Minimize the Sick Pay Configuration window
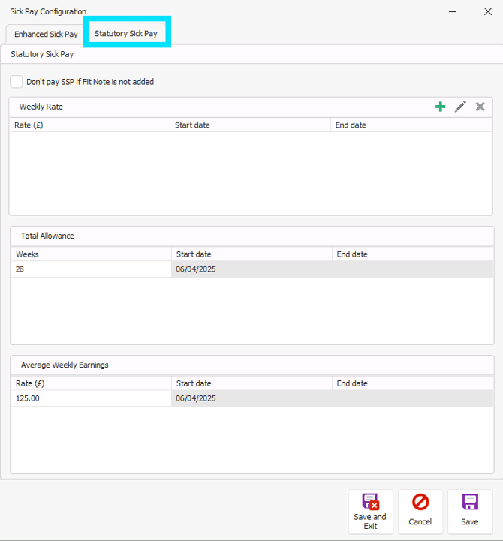The height and width of the screenshot is (541, 503). [453, 11]
